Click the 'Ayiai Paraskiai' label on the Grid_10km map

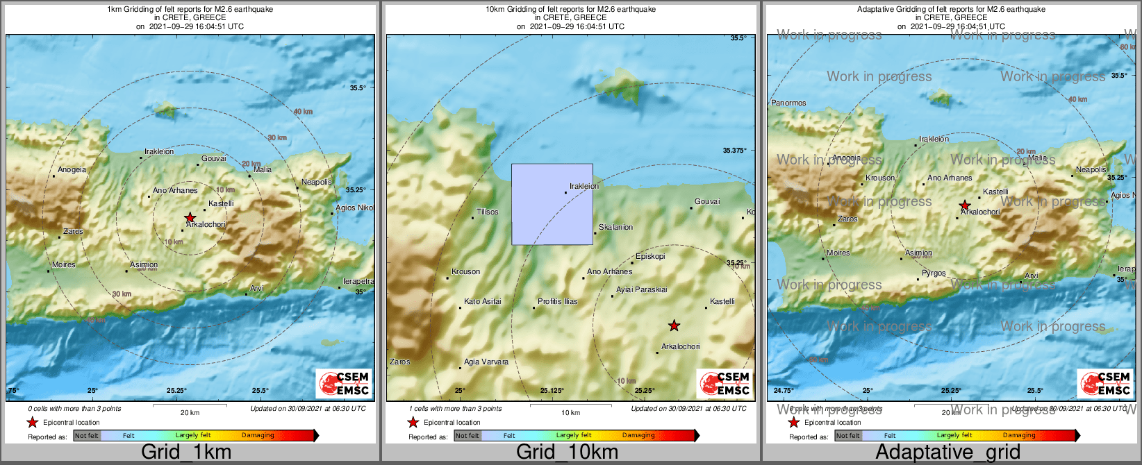click(x=642, y=289)
